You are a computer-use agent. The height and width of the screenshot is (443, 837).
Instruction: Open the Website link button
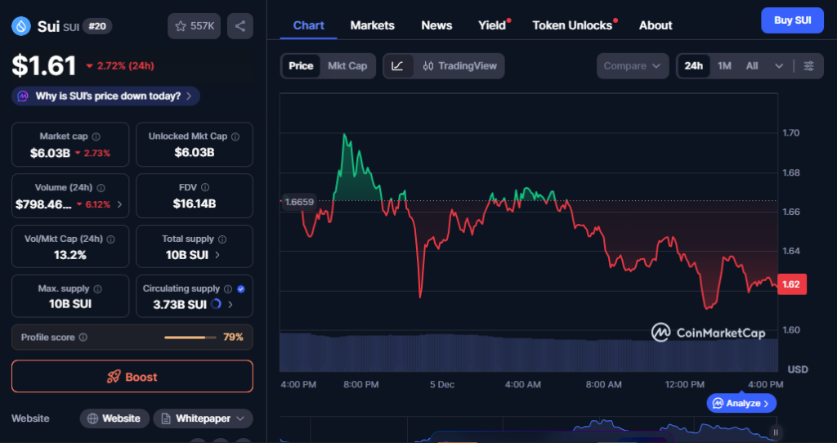(x=114, y=418)
